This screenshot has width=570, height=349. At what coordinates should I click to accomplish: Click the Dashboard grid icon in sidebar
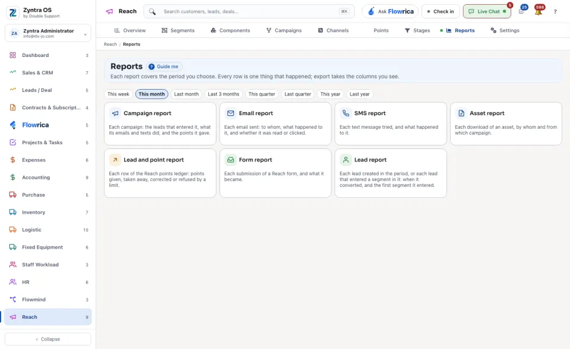12,55
